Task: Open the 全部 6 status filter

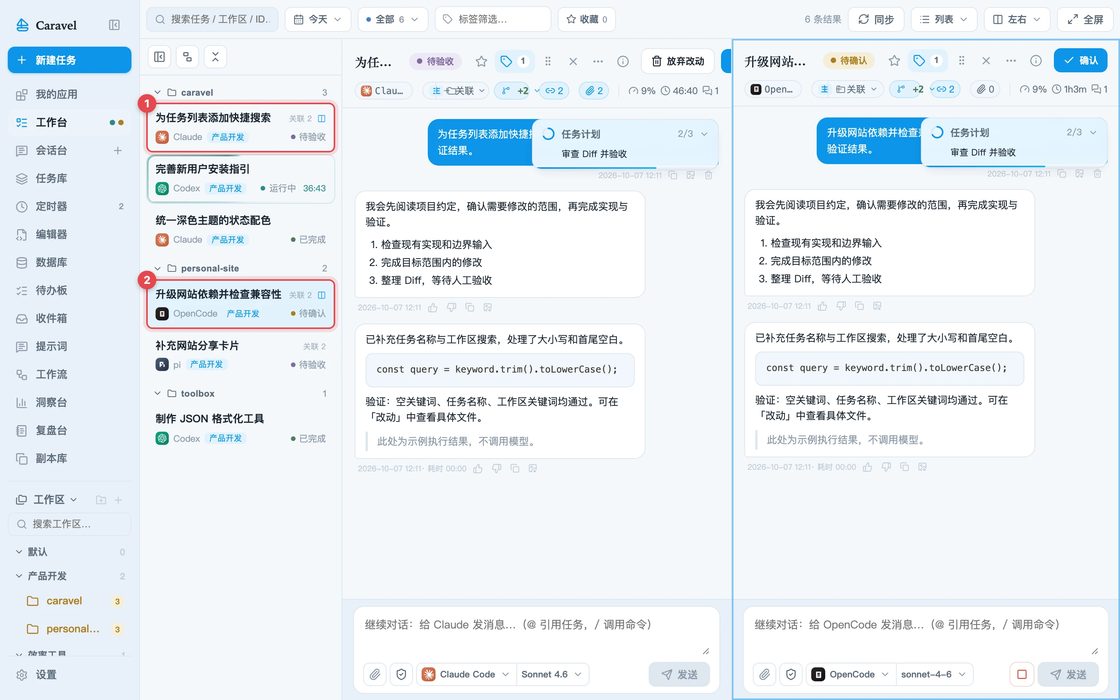Action: click(x=392, y=19)
